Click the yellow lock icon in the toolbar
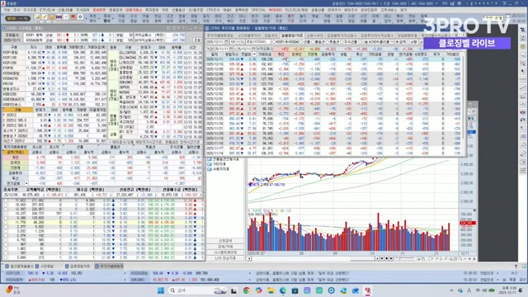528x297 pixels. (51, 17)
